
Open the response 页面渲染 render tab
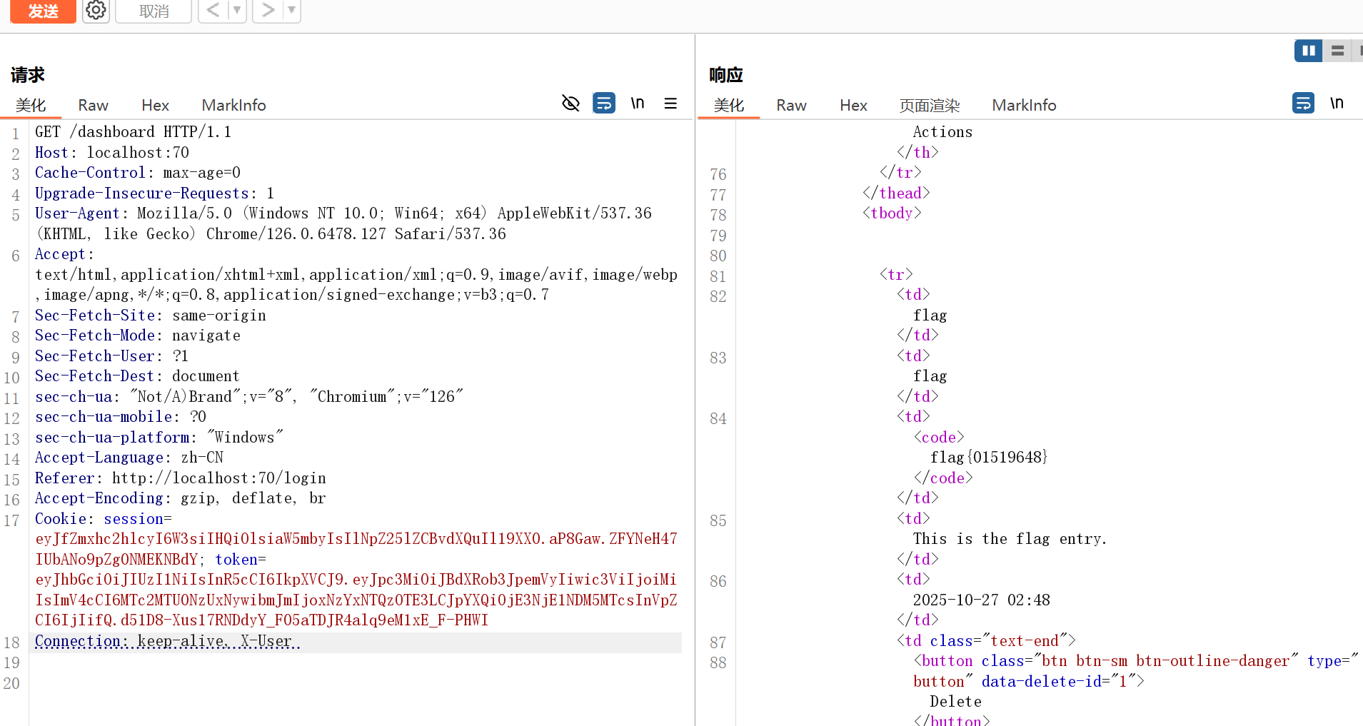point(929,105)
